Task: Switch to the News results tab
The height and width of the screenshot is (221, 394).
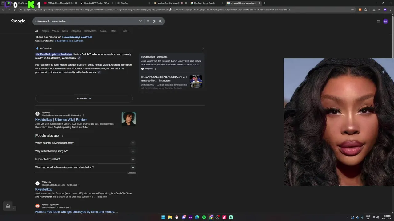Action: (x=65, y=31)
